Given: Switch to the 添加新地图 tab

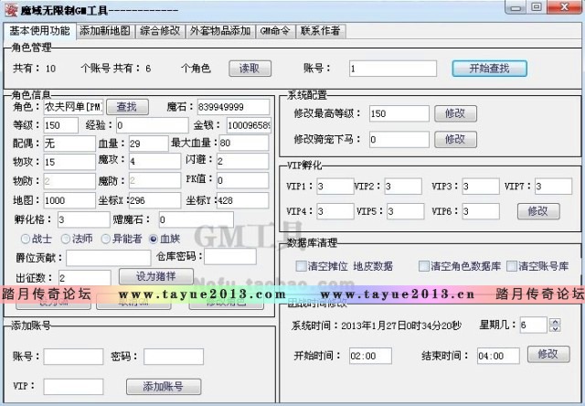Looking at the screenshot, I should 104,30.
